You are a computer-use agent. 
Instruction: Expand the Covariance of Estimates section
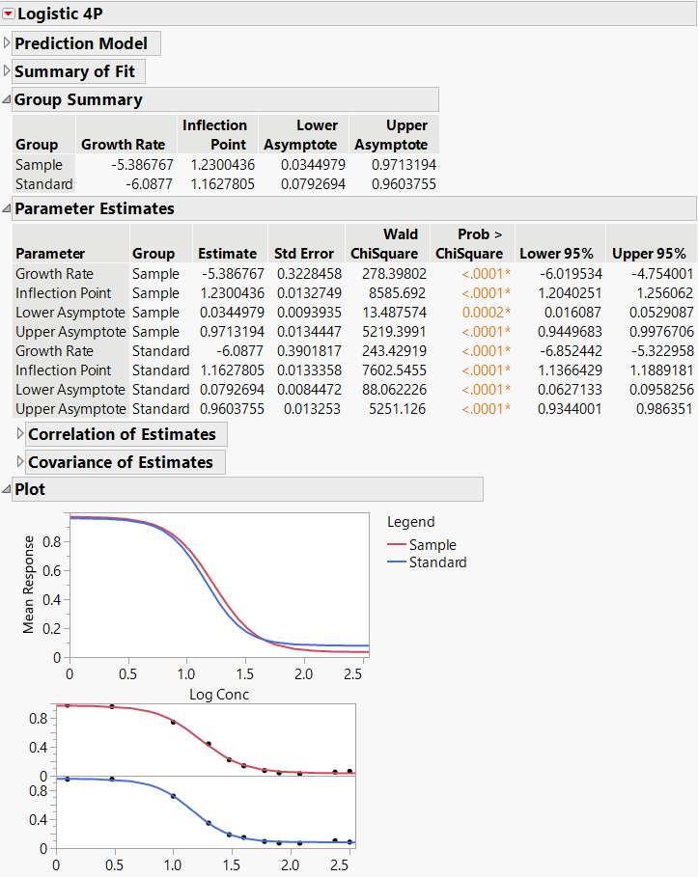coord(21,462)
